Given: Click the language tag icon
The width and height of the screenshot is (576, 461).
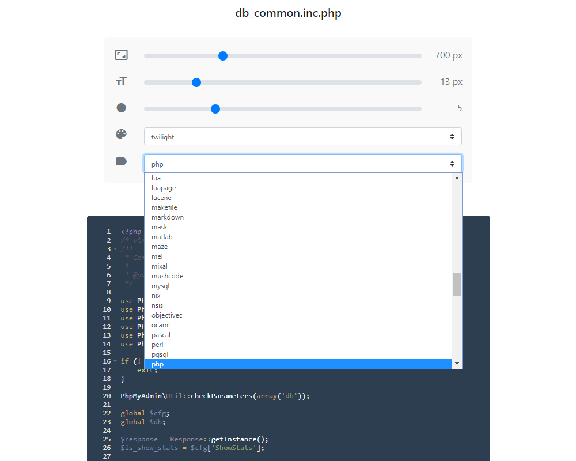Looking at the screenshot, I should [x=121, y=161].
